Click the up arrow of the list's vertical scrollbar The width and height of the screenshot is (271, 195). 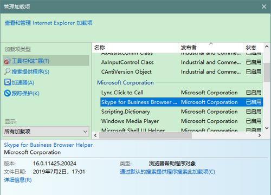click(x=267, y=47)
